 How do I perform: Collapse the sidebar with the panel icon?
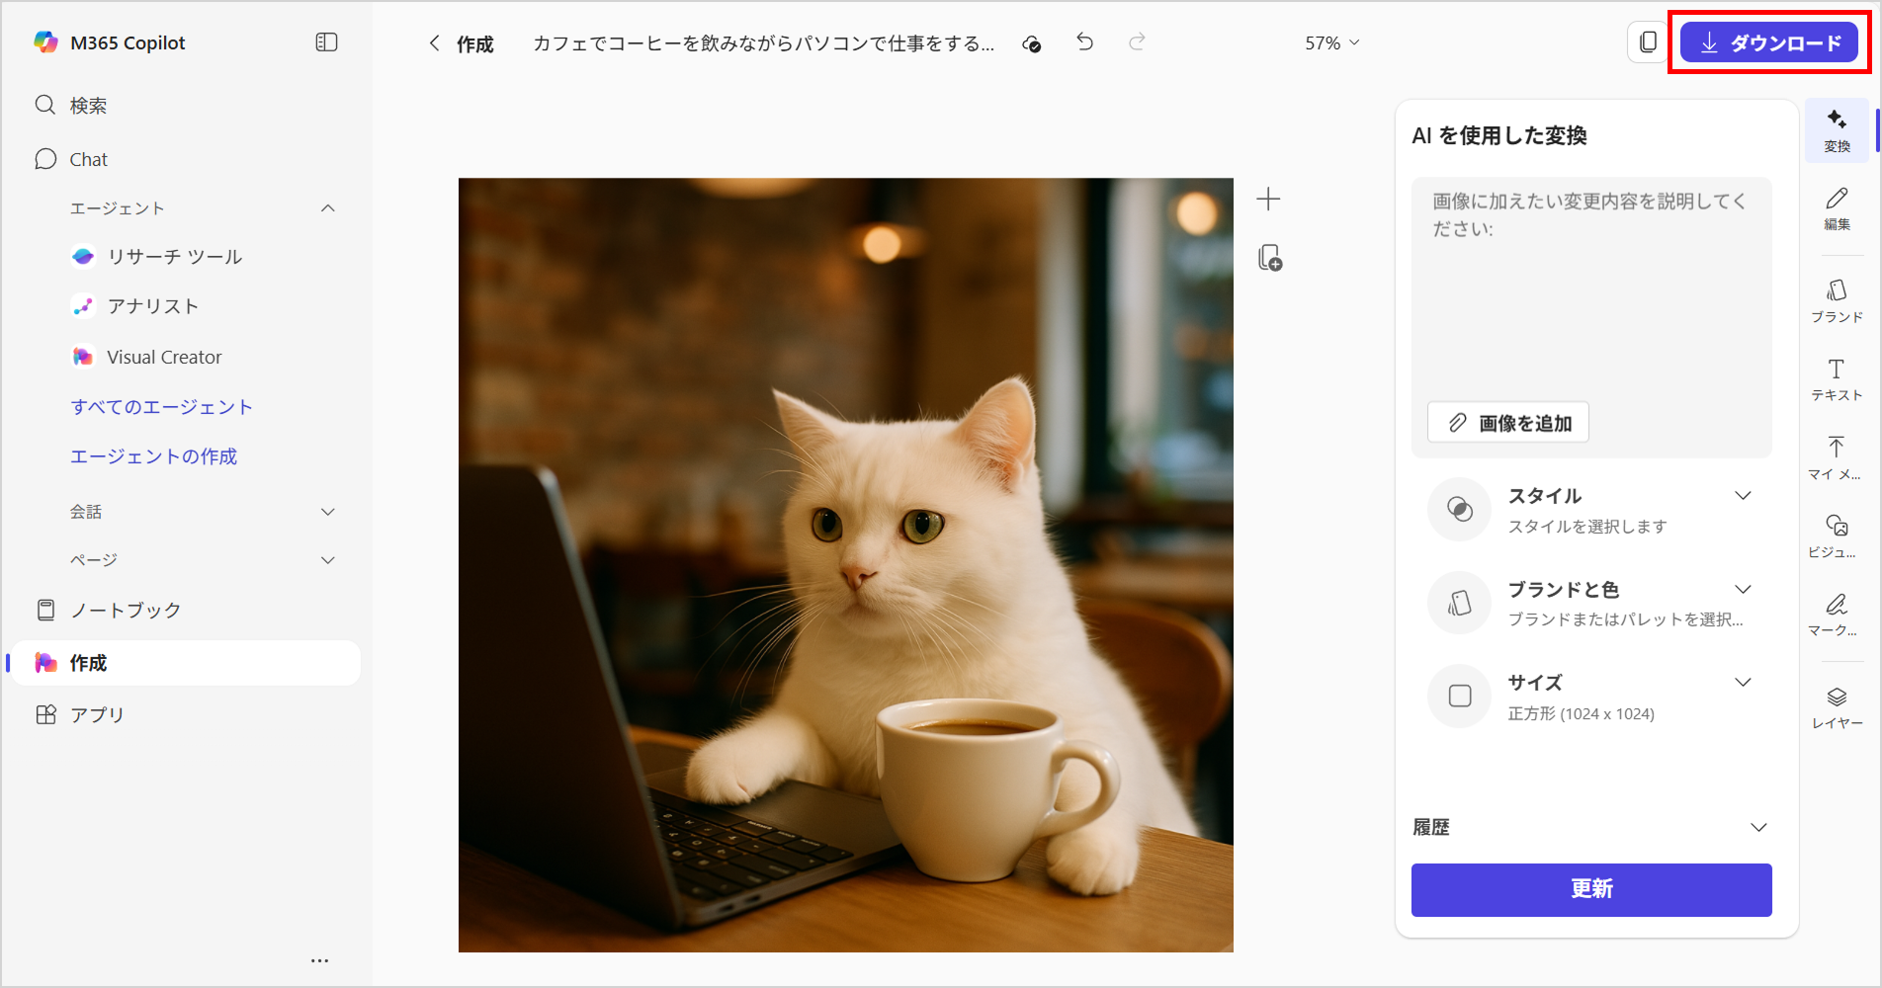coord(326,42)
